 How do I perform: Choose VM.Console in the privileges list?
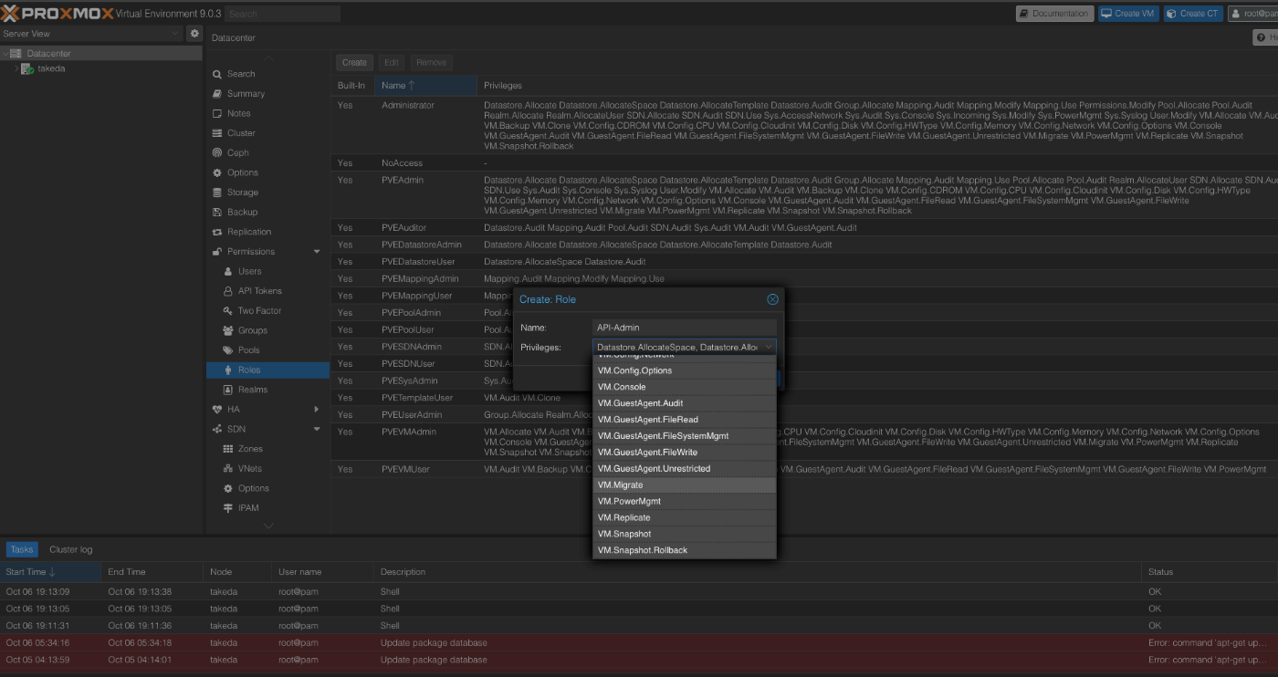685,387
